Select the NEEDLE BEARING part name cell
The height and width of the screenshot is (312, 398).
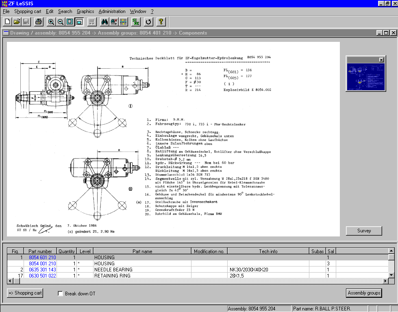click(x=142, y=270)
